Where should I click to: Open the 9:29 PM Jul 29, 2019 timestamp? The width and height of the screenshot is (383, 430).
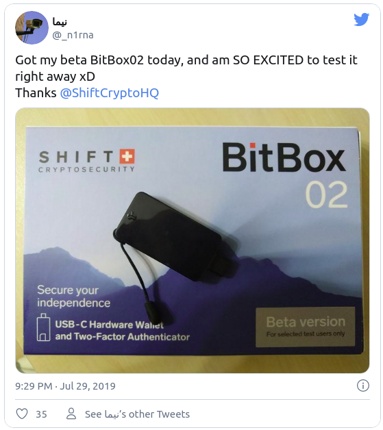pos(65,386)
